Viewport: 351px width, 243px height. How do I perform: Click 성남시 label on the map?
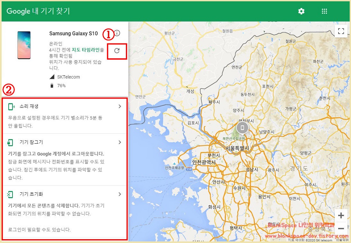tap(251, 169)
